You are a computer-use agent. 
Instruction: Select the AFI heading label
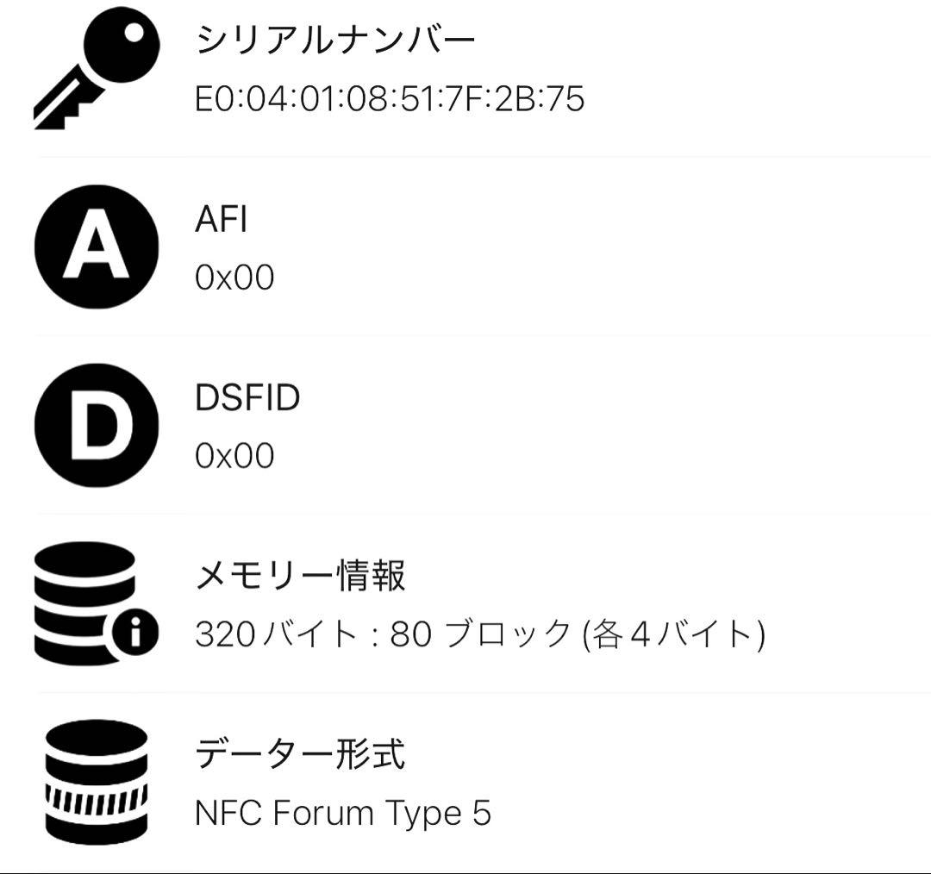222,220
